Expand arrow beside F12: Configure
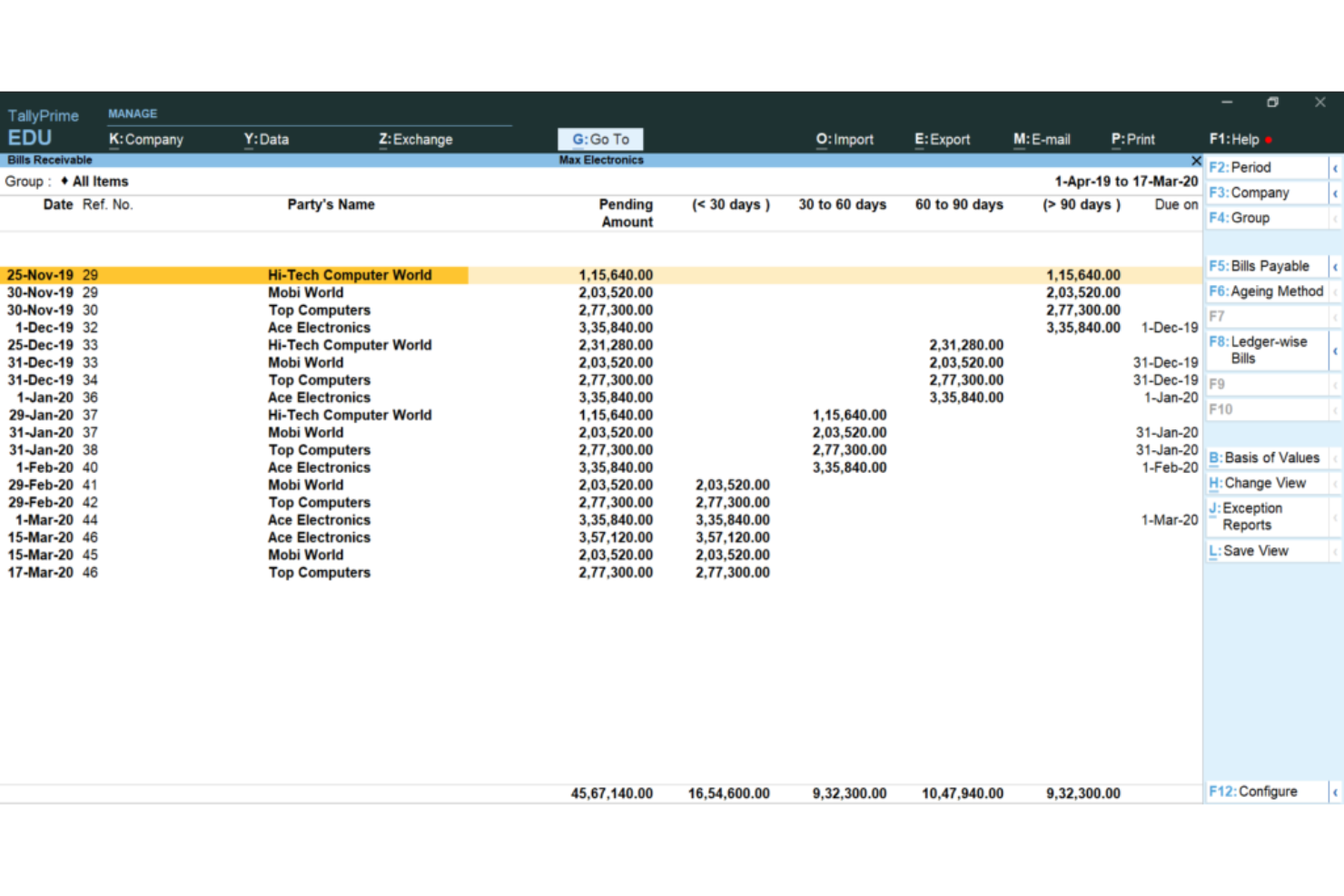This screenshot has height=896, width=1344. point(1336,793)
